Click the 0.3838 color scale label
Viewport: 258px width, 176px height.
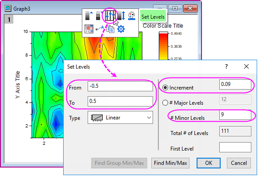pyautogui.click(x=176, y=46)
